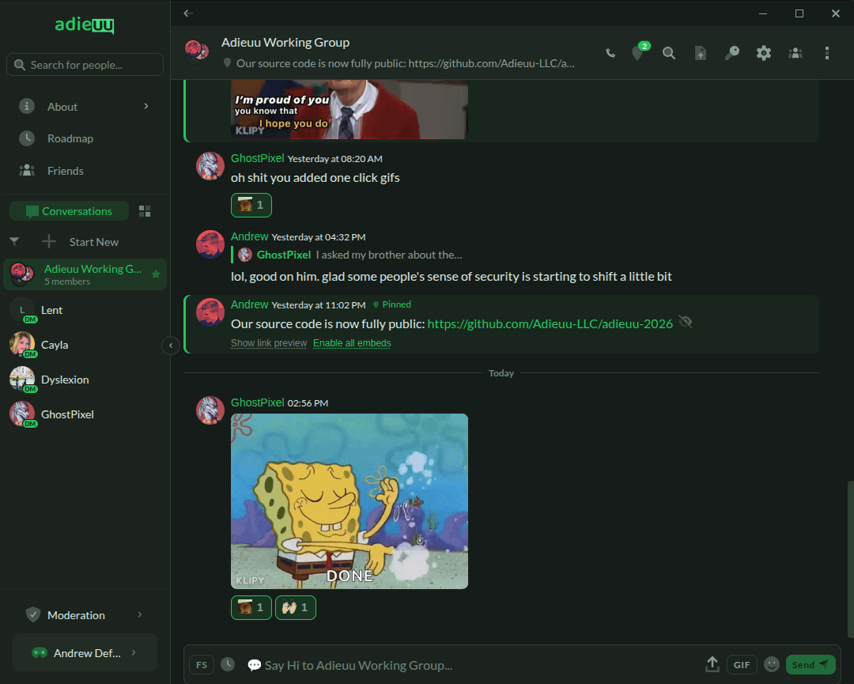854x684 pixels.
Task: Open DM with Lent
Action: [x=85, y=311]
